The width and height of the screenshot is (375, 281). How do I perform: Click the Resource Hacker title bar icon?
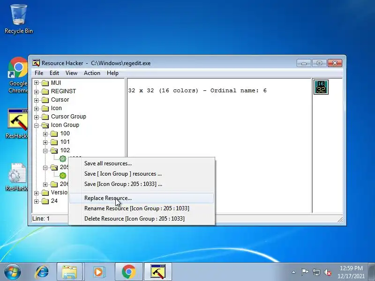coord(36,63)
